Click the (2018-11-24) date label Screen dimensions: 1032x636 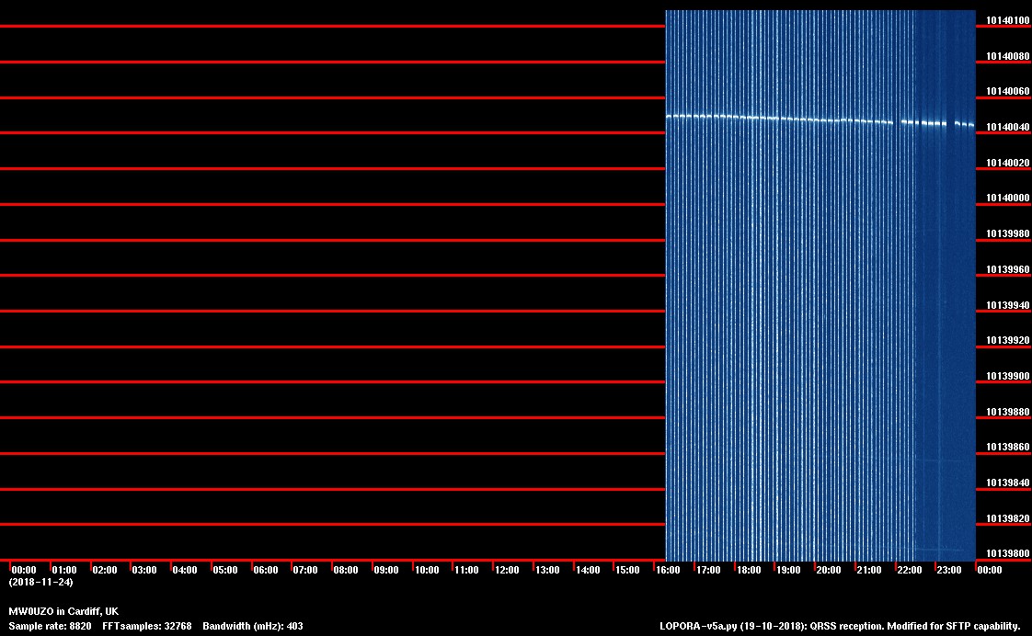[40, 582]
